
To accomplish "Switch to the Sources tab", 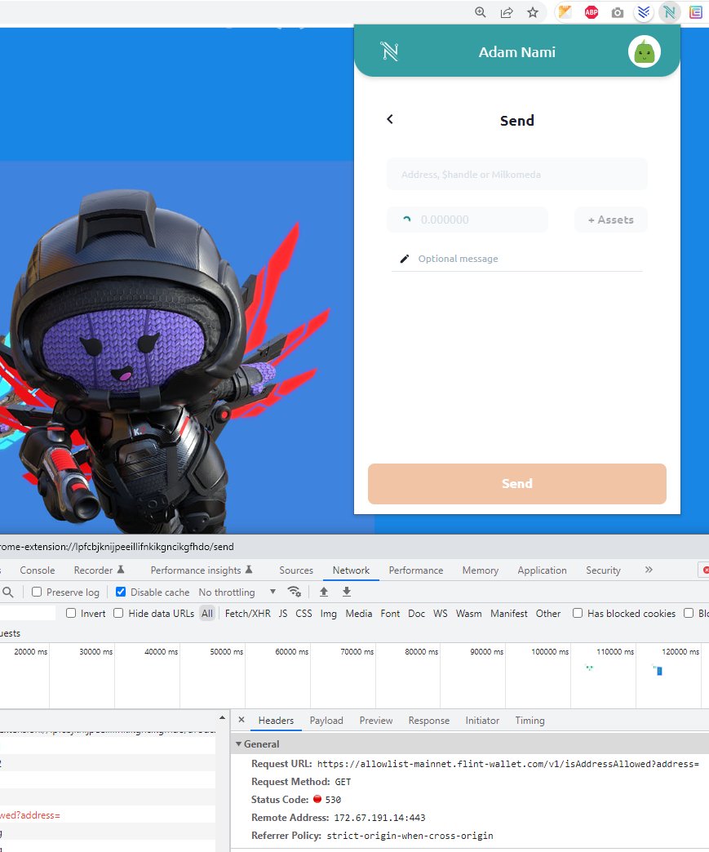I will pyautogui.click(x=296, y=570).
